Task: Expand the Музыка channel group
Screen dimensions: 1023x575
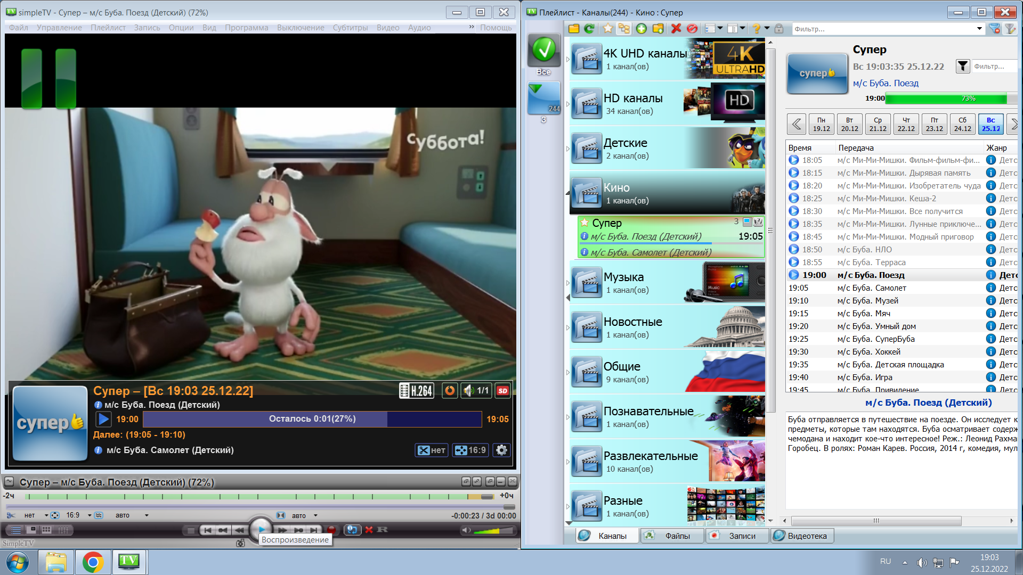Action: click(x=568, y=283)
